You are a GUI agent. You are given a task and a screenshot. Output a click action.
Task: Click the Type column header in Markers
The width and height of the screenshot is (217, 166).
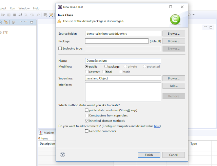click(194, 144)
